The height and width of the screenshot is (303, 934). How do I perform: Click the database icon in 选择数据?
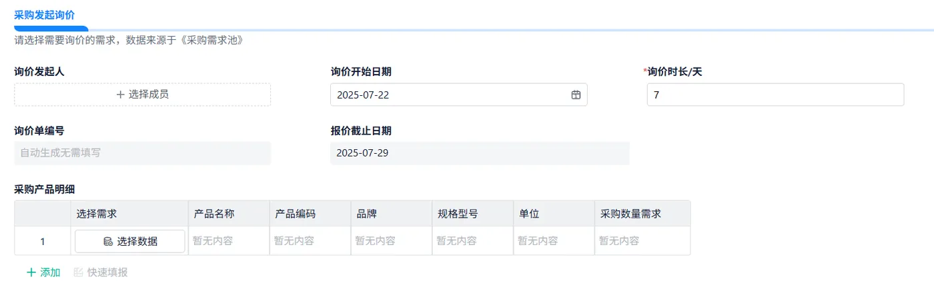pyautogui.click(x=108, y=242)
